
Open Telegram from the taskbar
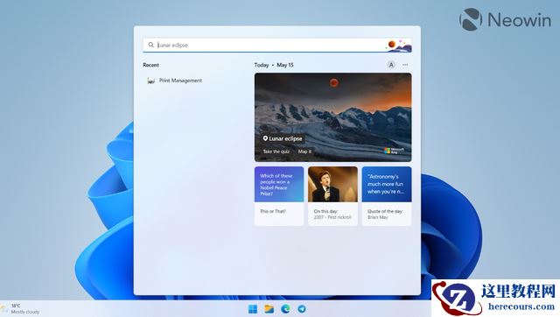pos(302,309)
